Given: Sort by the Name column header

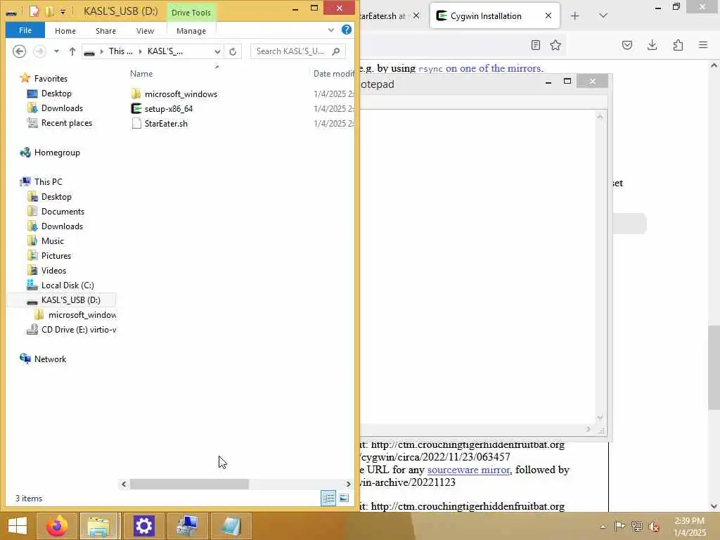Looking at the screenshot, I should tap(141, 73).
